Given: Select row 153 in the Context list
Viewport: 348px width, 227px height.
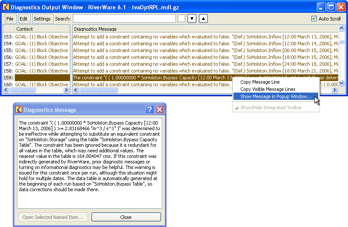Looking at the screenshot, I should (36, 37).
